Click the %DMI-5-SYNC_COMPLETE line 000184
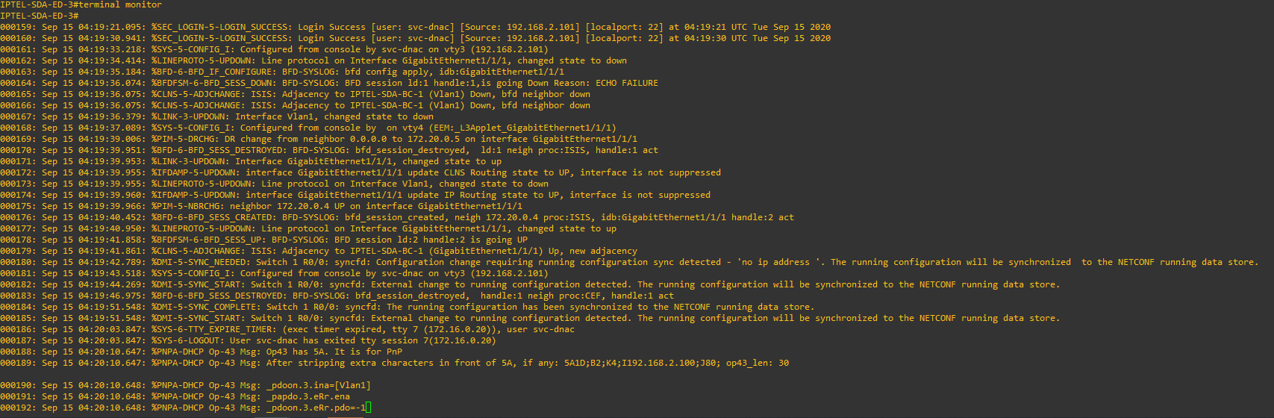The width and height of the screenshot is (1274, 418). pos(408,307)
